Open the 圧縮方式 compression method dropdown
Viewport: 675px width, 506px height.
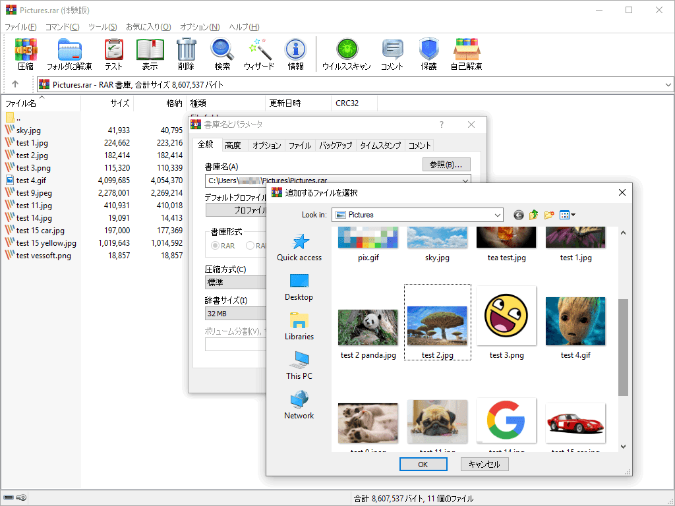(235, 282)
